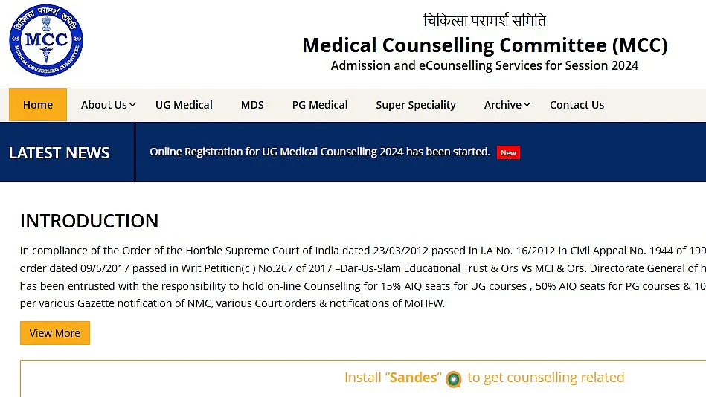The height and width of the screenshot is (397, 706).
Task: Open the Contact Us page
Action: pyautogui.click(x=577, y=105)
